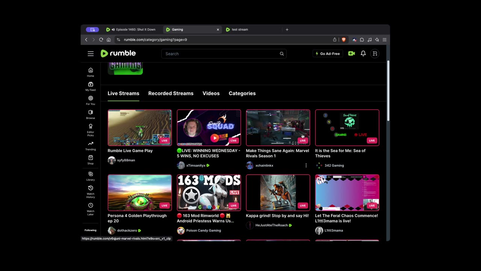
Task: Open For You in sidebar
Action: 91,100
